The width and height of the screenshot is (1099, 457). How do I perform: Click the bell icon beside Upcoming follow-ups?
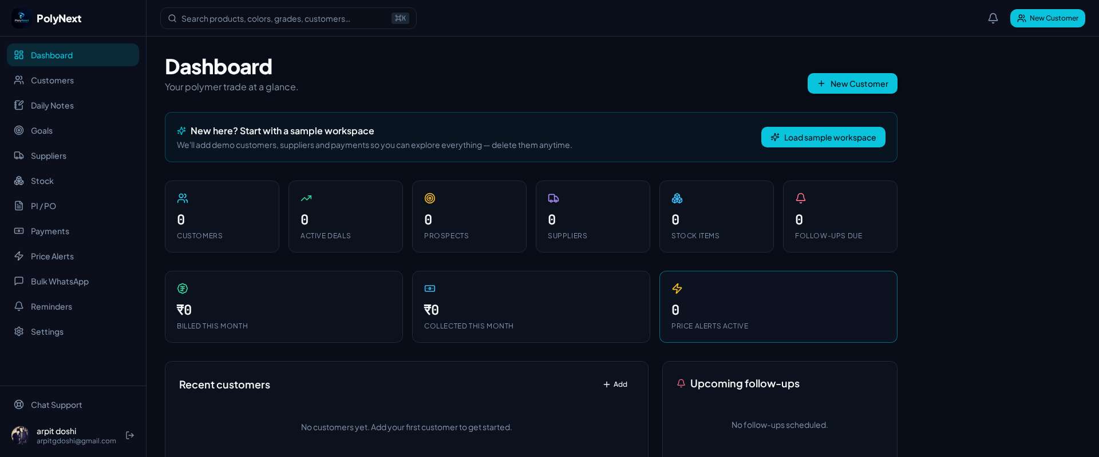click(681, 383)
